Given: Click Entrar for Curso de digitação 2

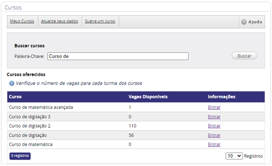Looking at the screenshot, I should coord(214,126).
